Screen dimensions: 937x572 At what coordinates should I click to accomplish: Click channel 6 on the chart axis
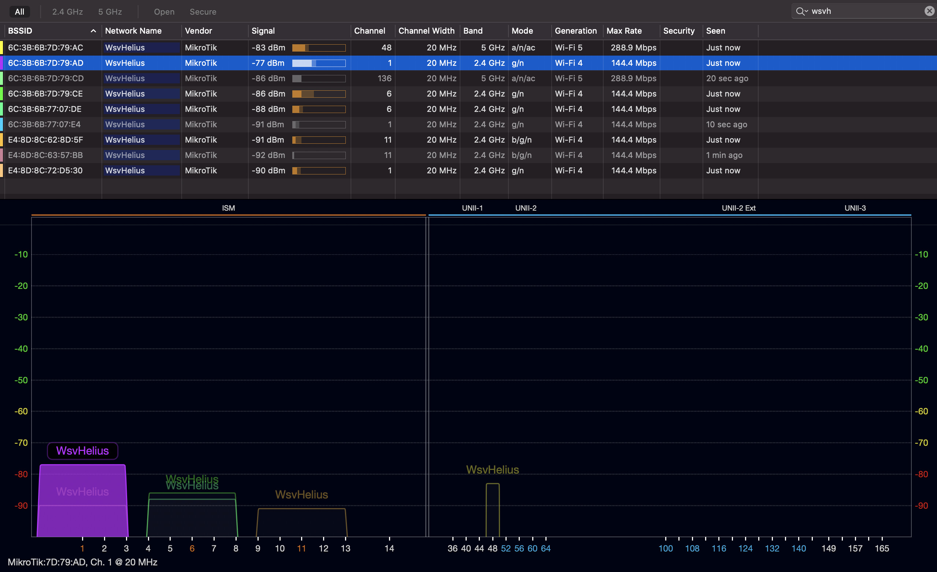192,549
